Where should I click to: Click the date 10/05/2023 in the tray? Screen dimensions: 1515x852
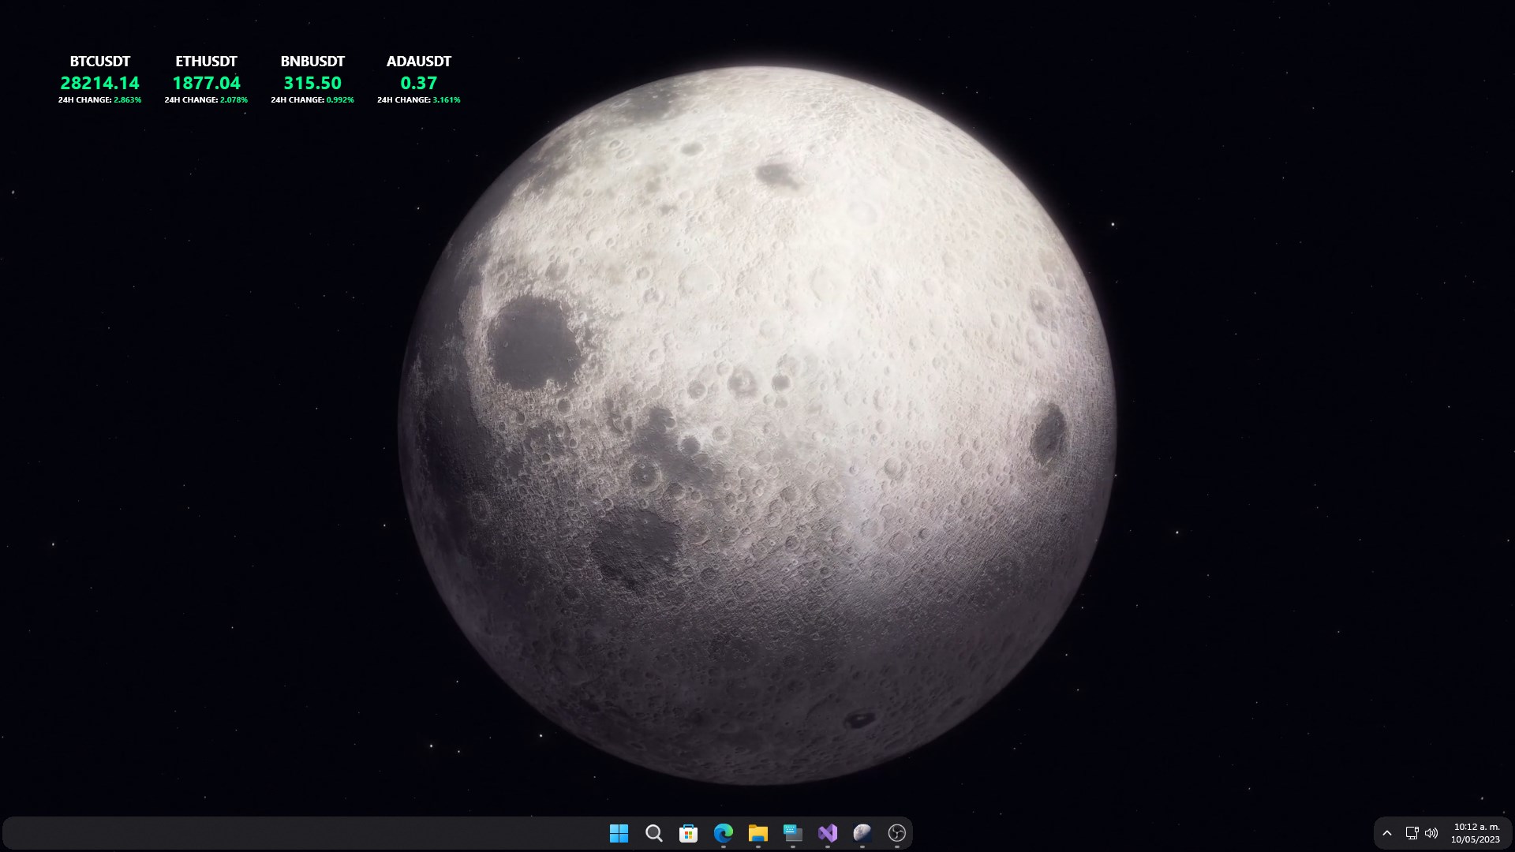point(1474,839)
